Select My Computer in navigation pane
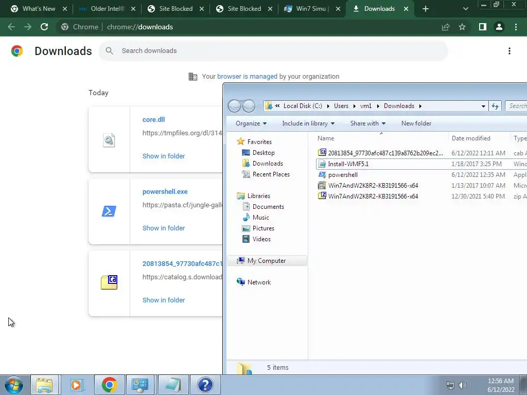 point(267,261)
